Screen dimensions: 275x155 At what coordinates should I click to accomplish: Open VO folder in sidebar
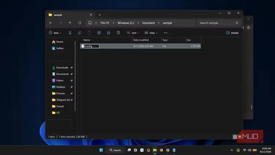pyautogui.click(x=56, y=113)
